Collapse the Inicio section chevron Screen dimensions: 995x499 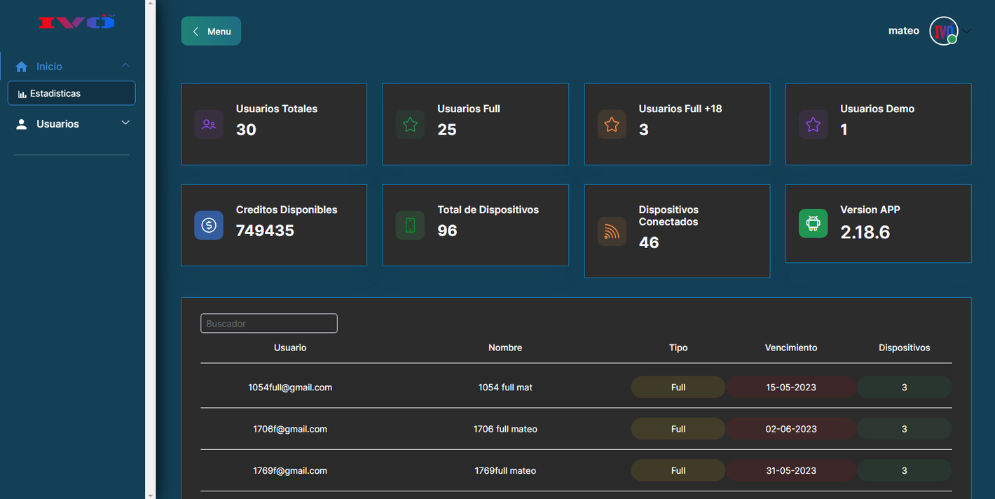125,66
